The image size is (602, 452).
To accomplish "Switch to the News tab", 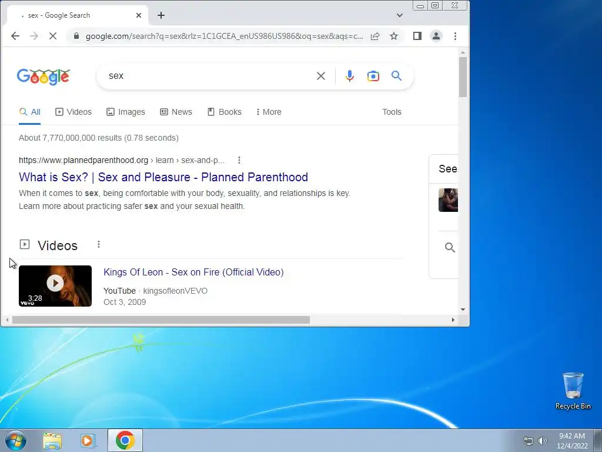I will pos(176,112).
